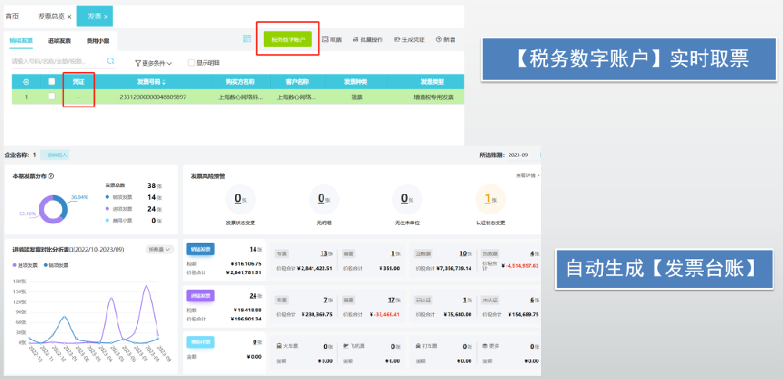Click the 发票种类 column header
The width and height of the screenshot is (783, 379).
[355, 82]
